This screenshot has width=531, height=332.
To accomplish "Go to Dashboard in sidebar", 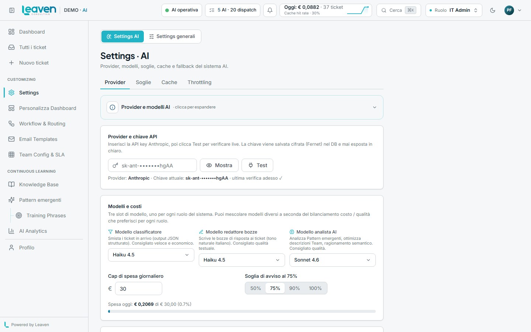I will point(44,32).
